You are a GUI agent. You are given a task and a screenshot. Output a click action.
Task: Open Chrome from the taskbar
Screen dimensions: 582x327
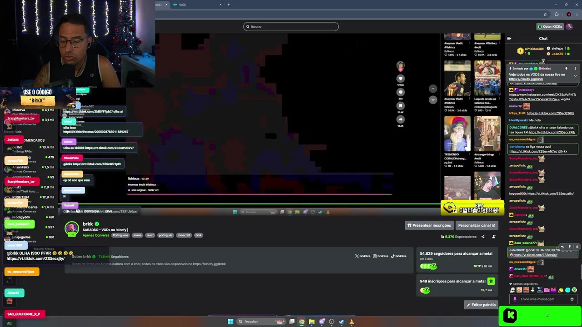click(301, 322)
